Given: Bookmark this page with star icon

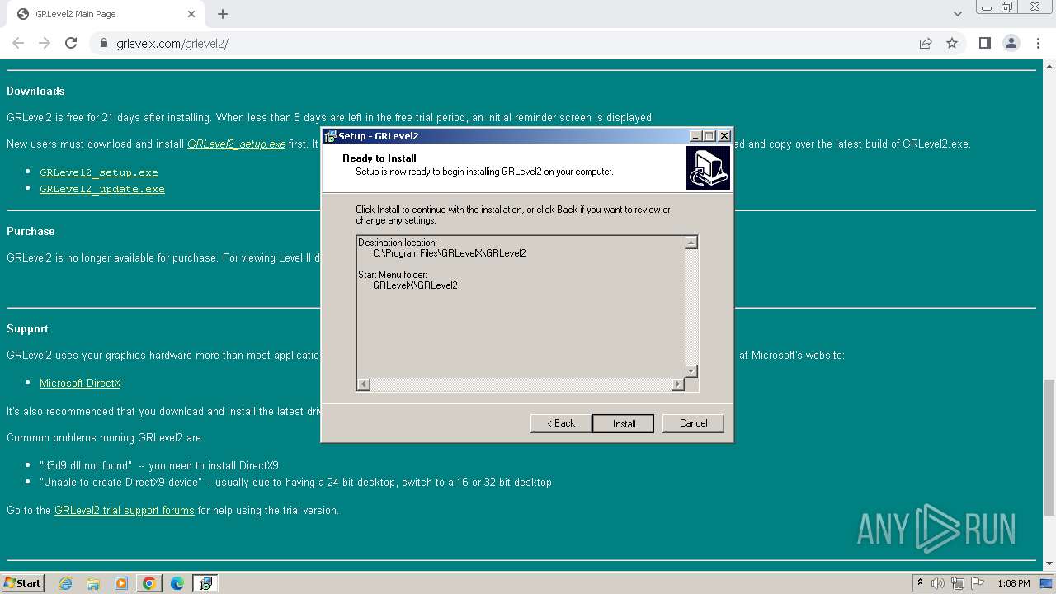Looking at the screenshot, I should pos(952,43).
